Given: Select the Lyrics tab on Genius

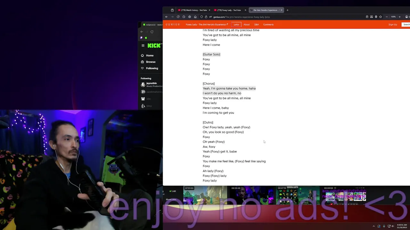Looking at the screenshot, I should click(x=236, y=25).
